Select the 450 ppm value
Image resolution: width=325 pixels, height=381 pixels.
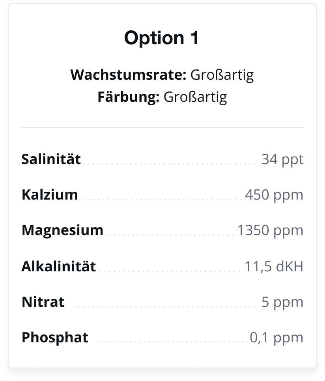[274, 195]
